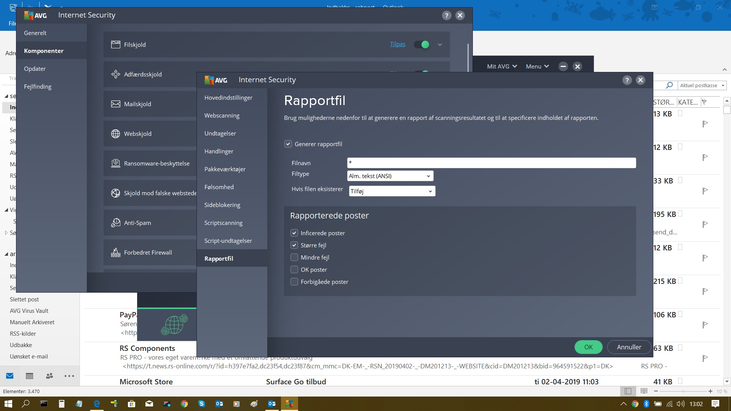Uncheck Generer rapportfil

click(x=288, y=144)
